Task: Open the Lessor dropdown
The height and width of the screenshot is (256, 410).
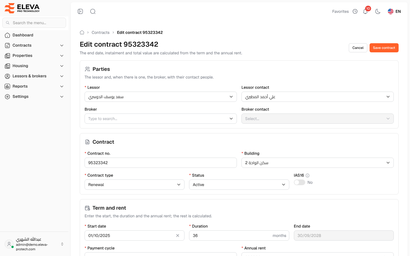Action: pos(161,97)
